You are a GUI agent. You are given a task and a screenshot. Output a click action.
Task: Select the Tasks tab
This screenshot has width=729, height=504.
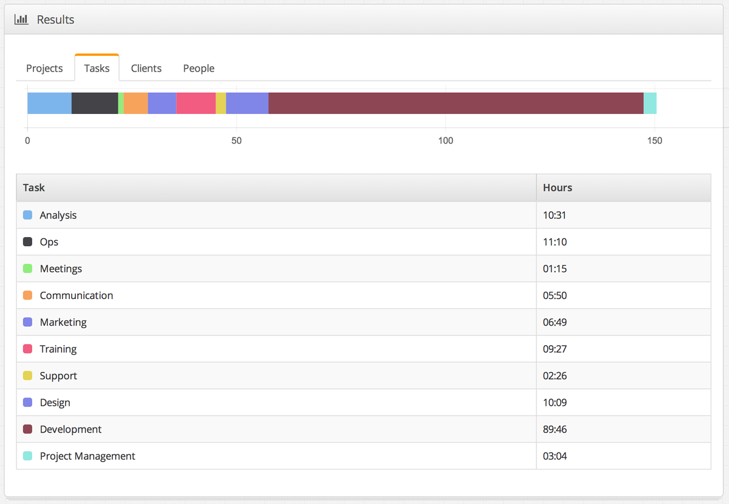pos(97,67)
